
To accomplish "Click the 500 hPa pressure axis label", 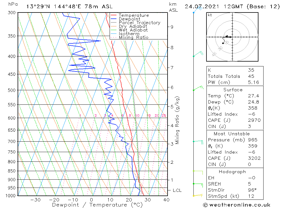I will pos(12,90).
